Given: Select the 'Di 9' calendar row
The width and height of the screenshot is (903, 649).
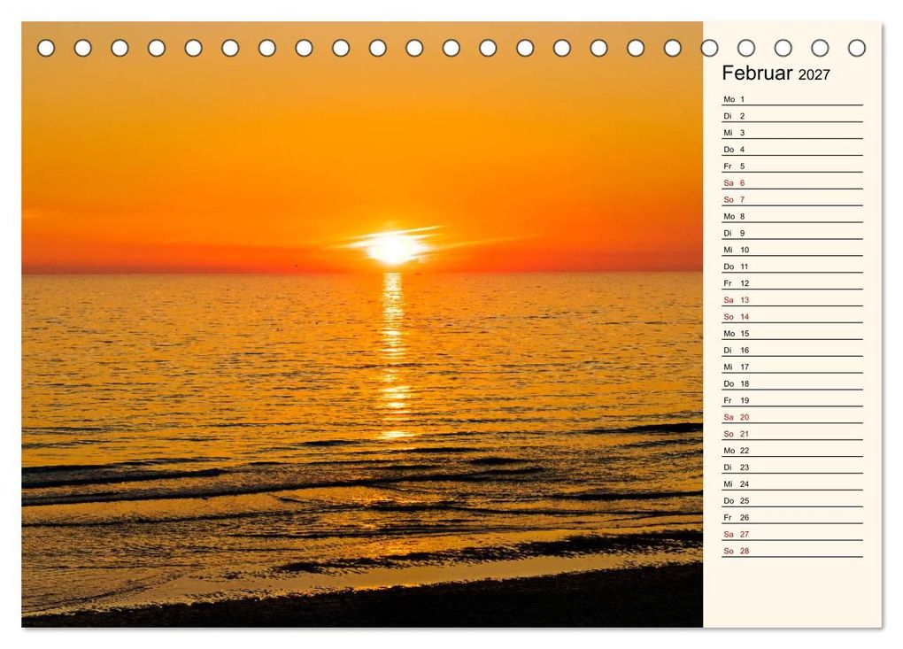Looking at the screenshot, I should pyautogui.click(x=791, y=233).
